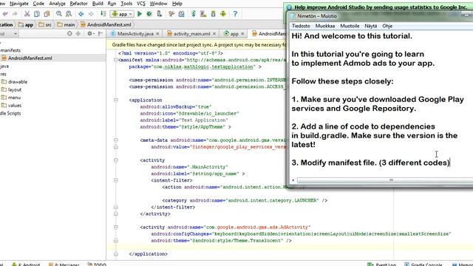Screen dimensions: 473x266
Task: Open the Analyze menu
Action: 57,4
